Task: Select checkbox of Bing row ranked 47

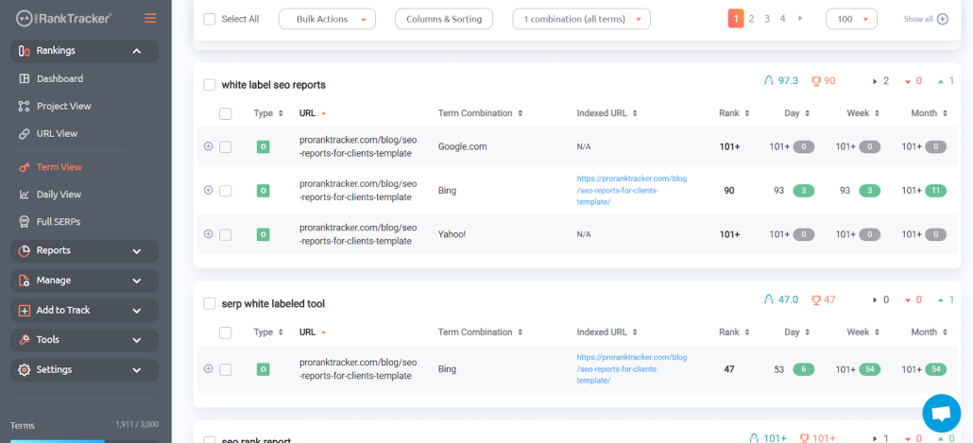Action: click(x=225, y=369)
